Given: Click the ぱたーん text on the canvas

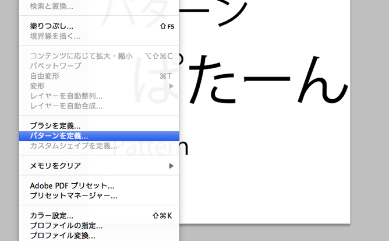Looking at the screenshot, I should 264,78.
